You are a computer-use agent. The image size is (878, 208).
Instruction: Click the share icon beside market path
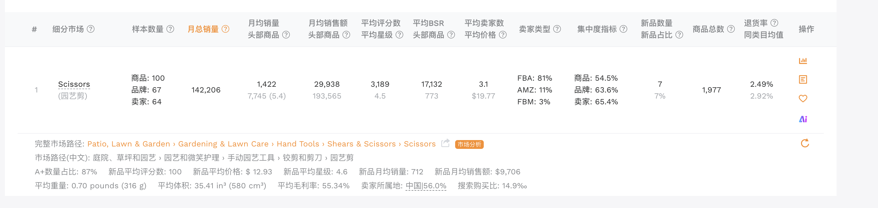pos(445,143)
